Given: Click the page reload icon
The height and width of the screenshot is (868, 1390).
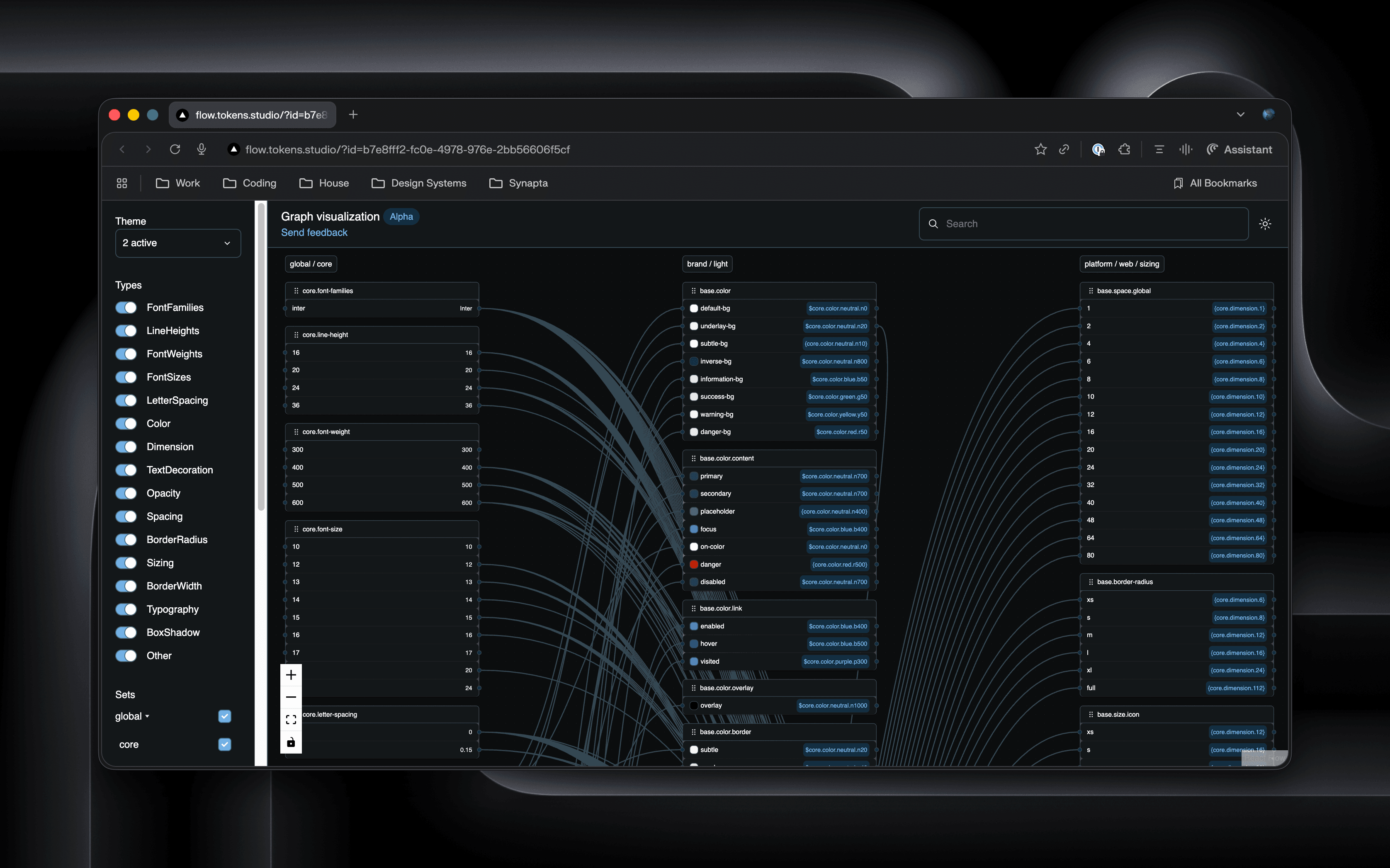Looking at the screenshot, I should point(175,149).
